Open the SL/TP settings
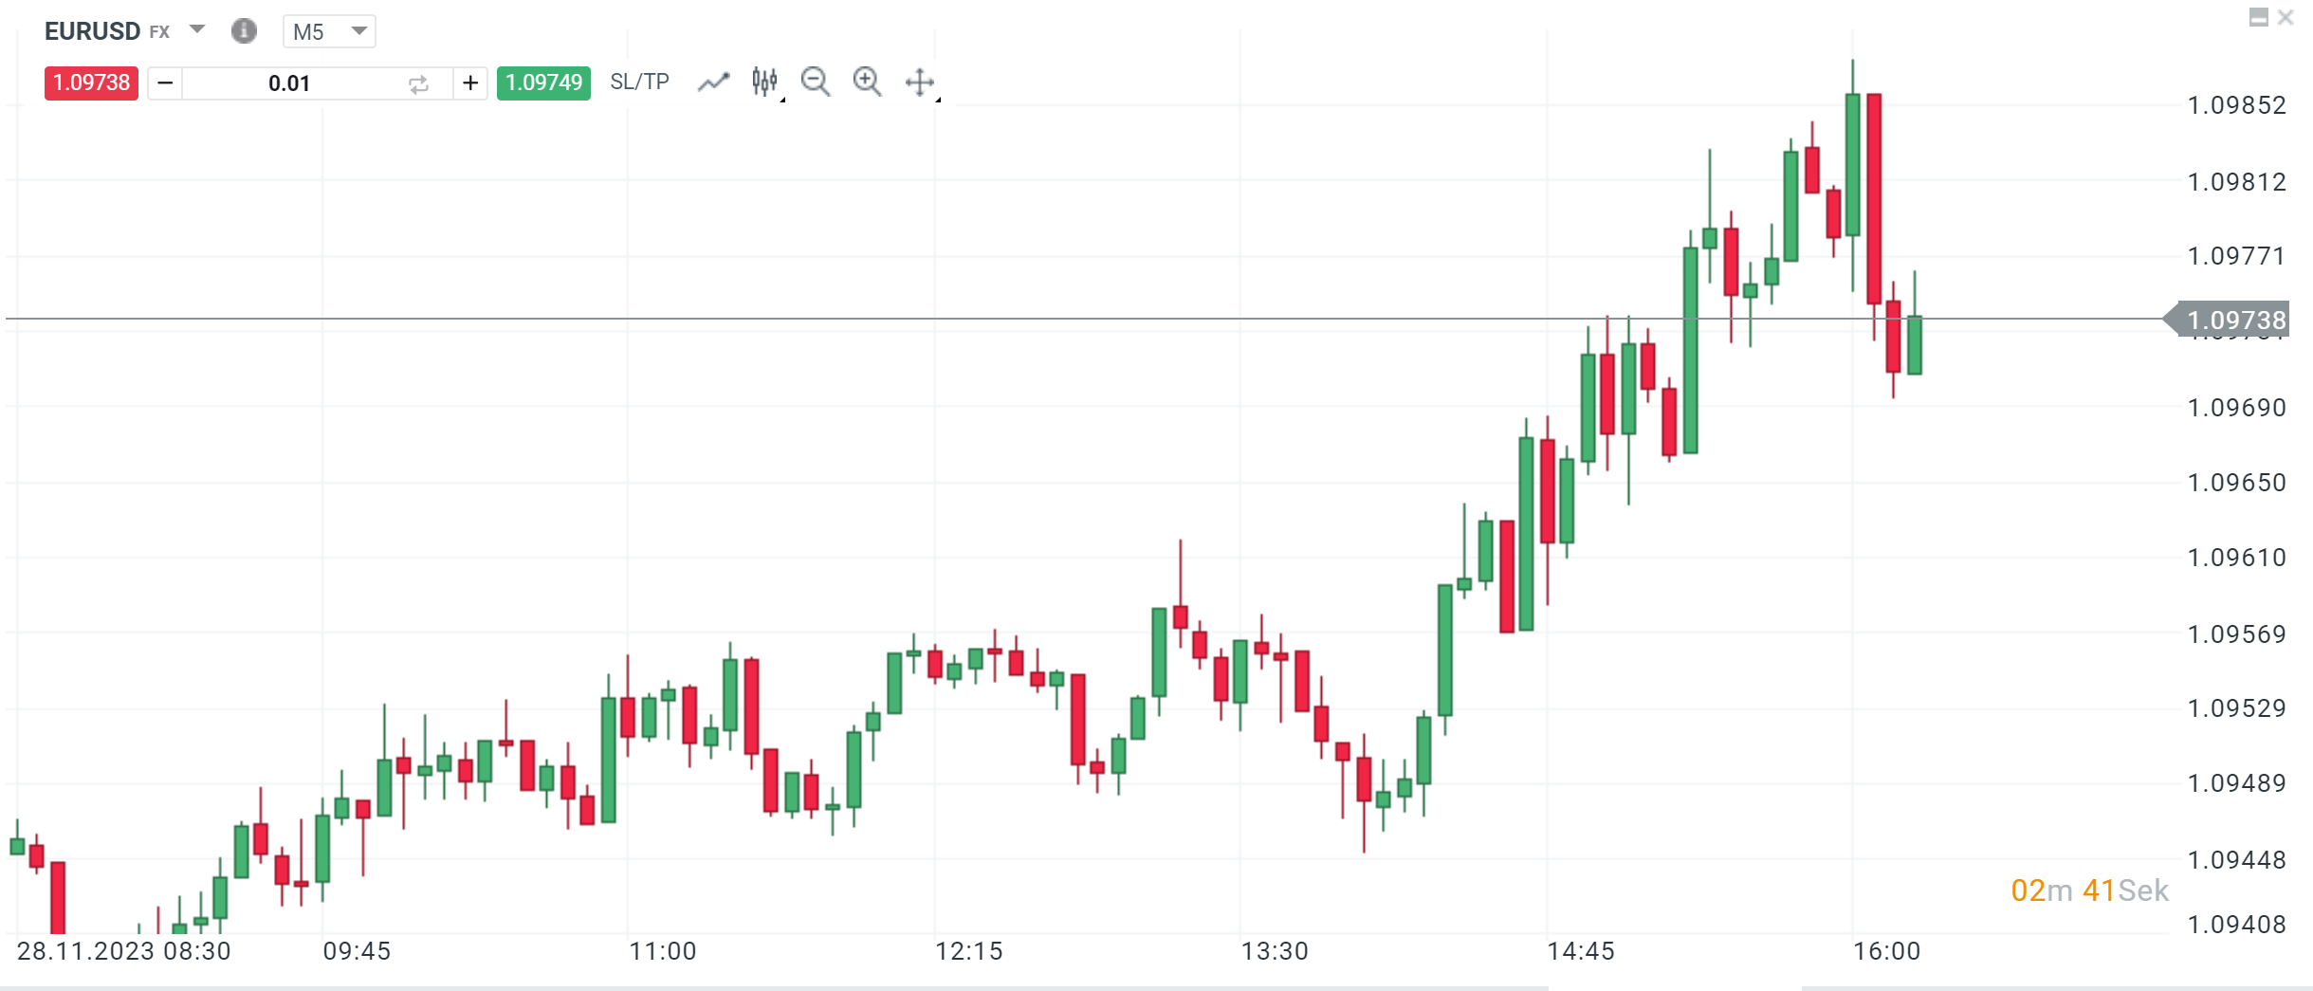 click(x=638, y=82)
